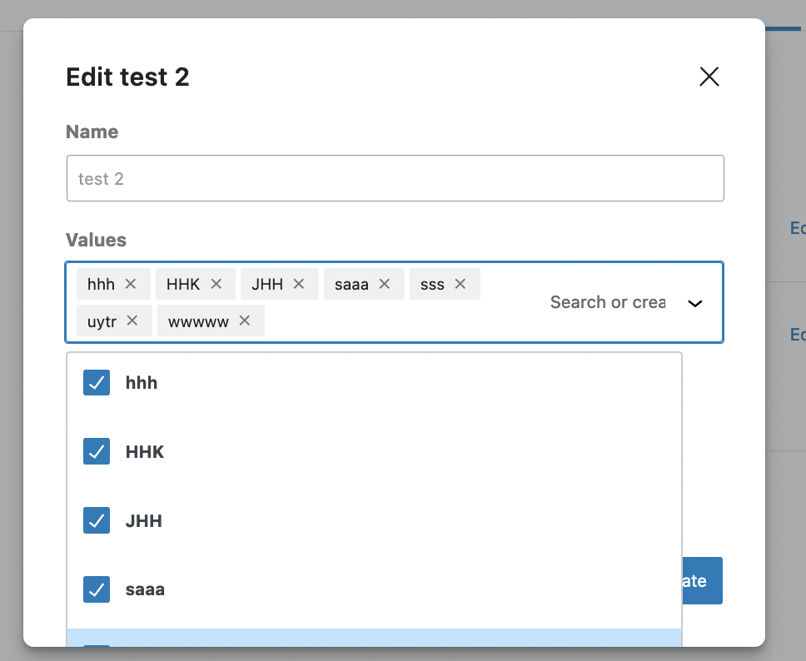Screen dimensions: 806x661
Task: Remove the uytr tag with its × icon
Action: (x=134, y=320)
